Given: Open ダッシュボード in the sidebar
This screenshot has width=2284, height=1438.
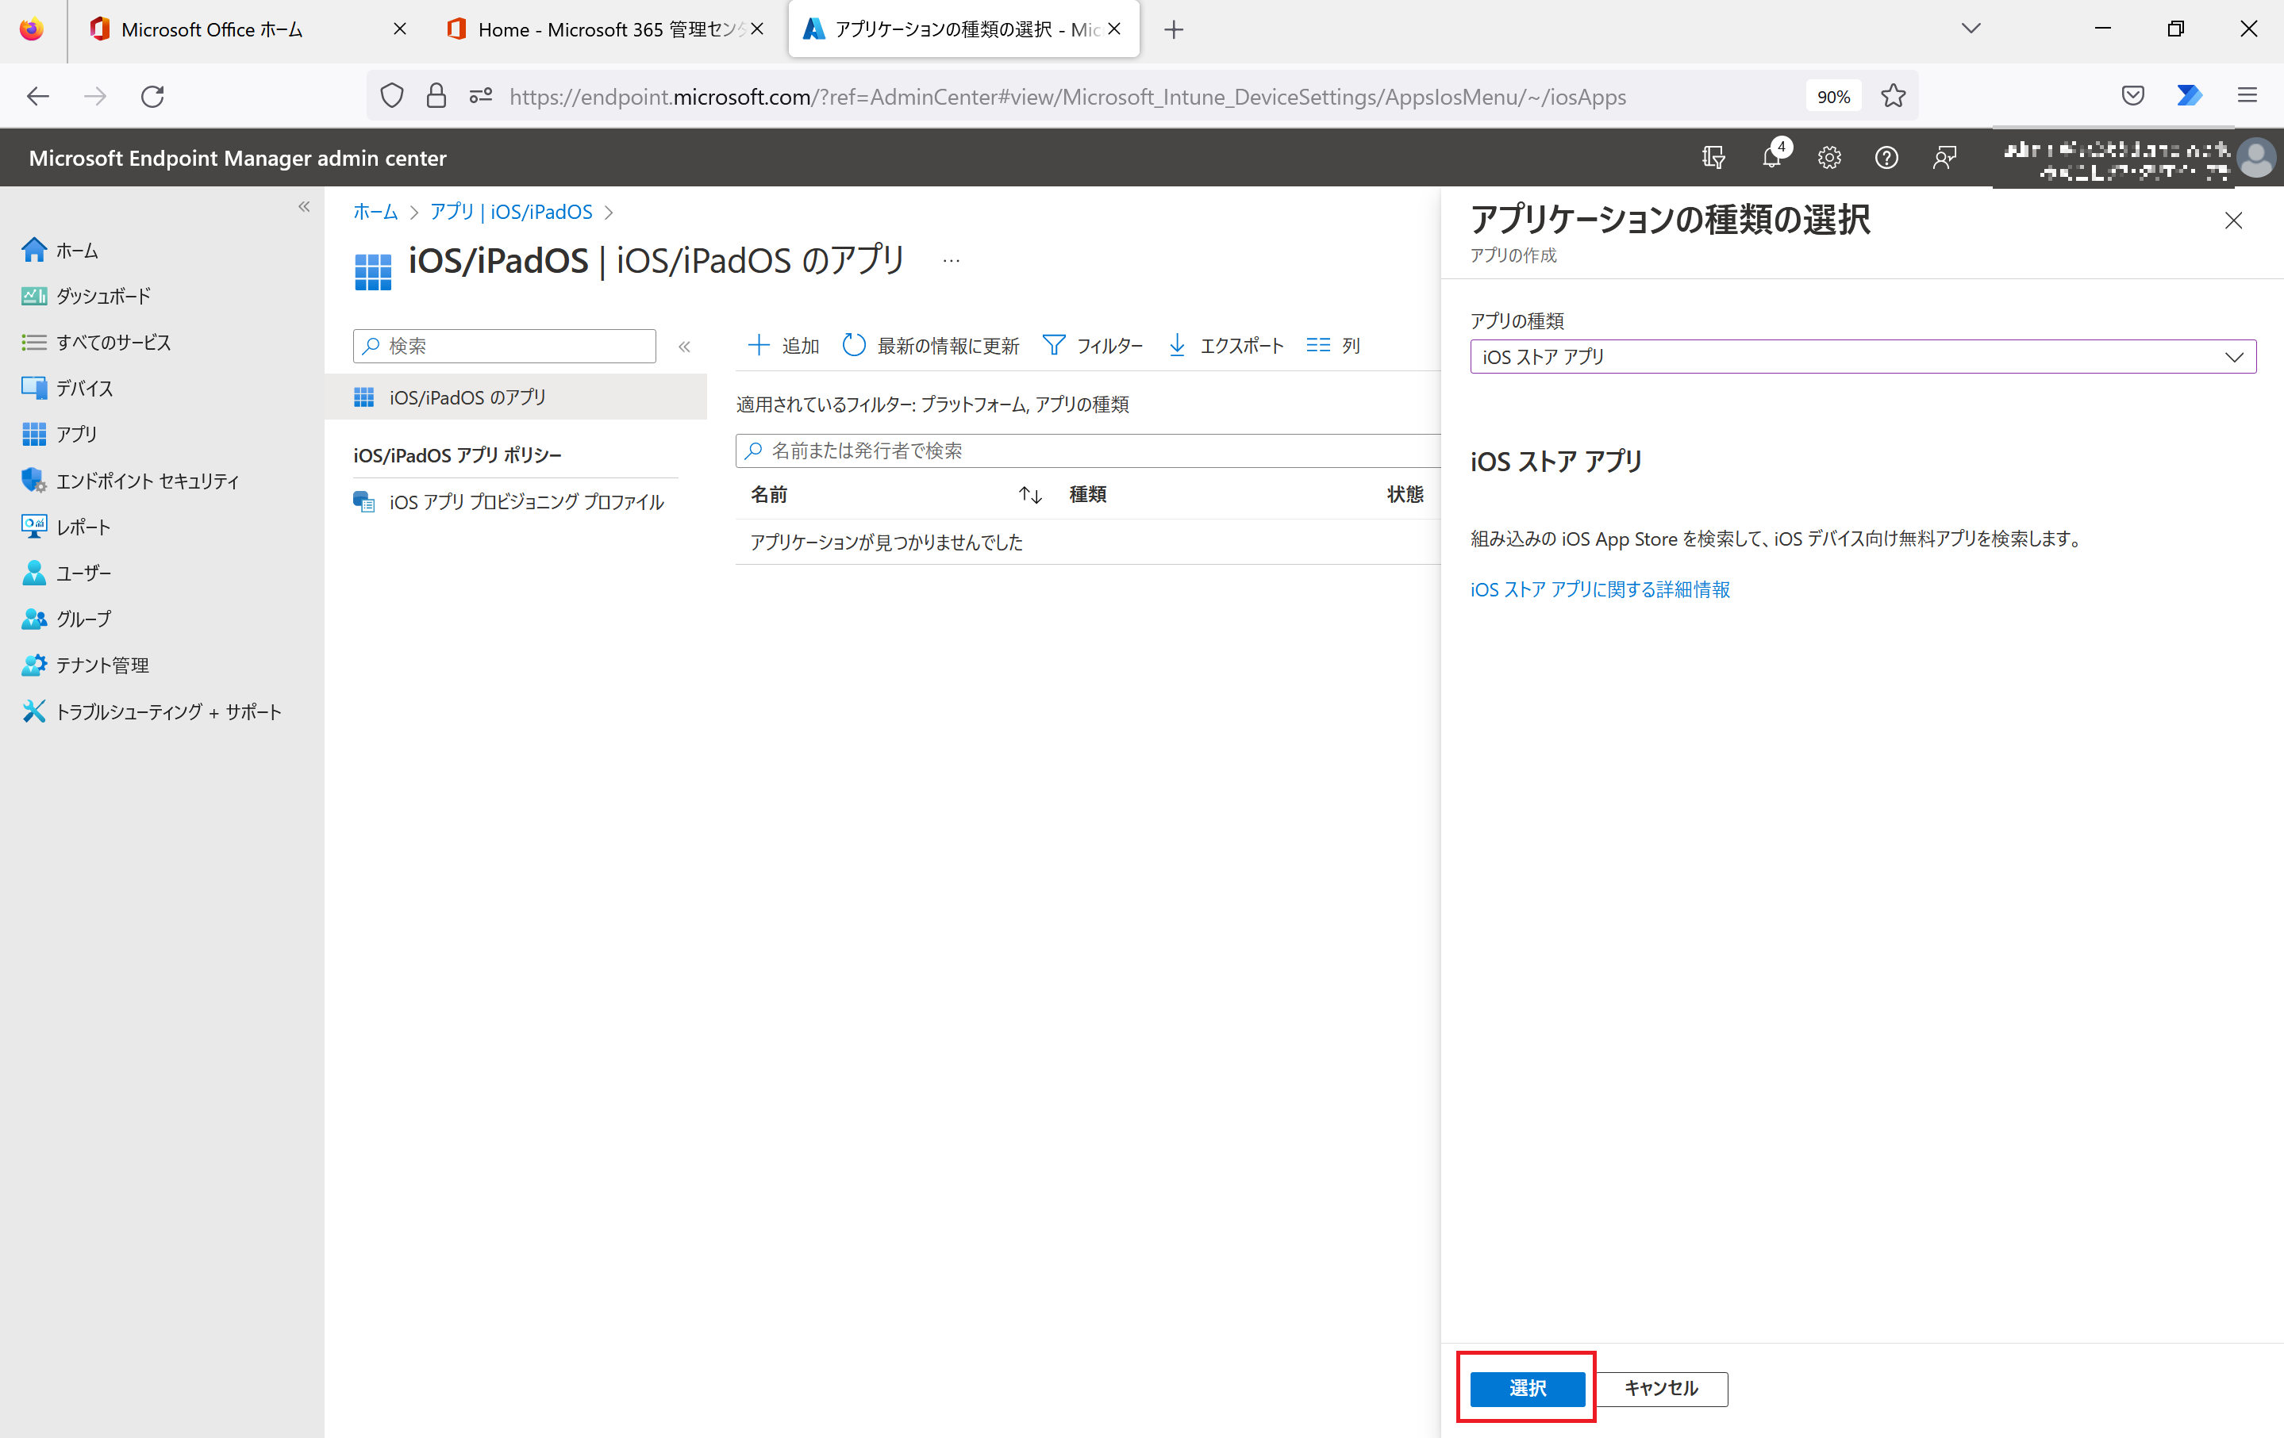Looking at the screenshot, I should 87,296.
